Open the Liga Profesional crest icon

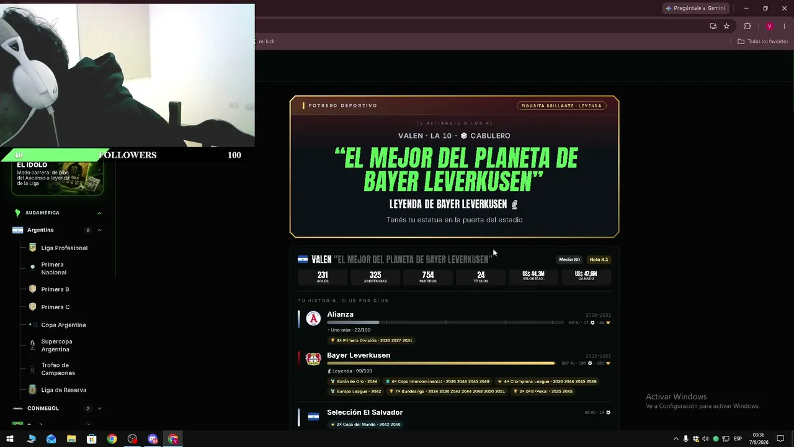33,248
